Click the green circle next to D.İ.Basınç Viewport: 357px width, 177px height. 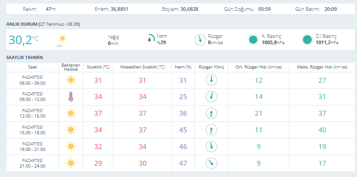pos(307,40)
